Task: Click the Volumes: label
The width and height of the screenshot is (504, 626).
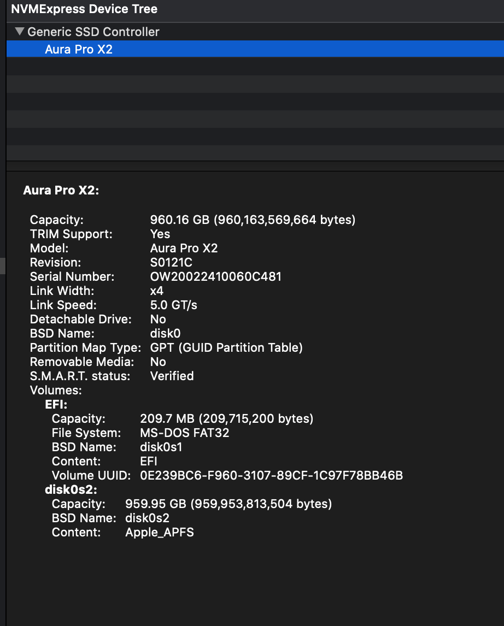Action: pyautogui.click(x=56, y=391)
